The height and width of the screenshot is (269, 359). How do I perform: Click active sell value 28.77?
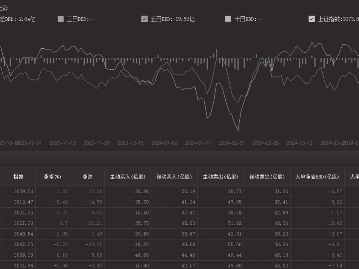tap(221, 191)
